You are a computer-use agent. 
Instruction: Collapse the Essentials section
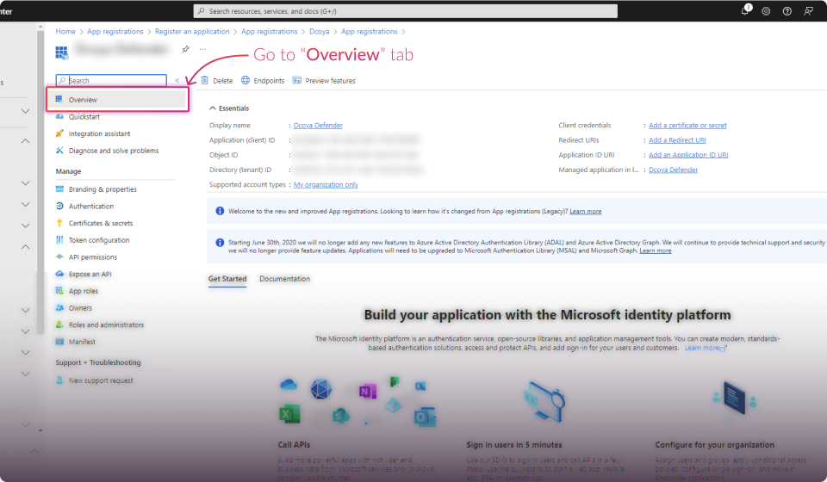point(213,108)
